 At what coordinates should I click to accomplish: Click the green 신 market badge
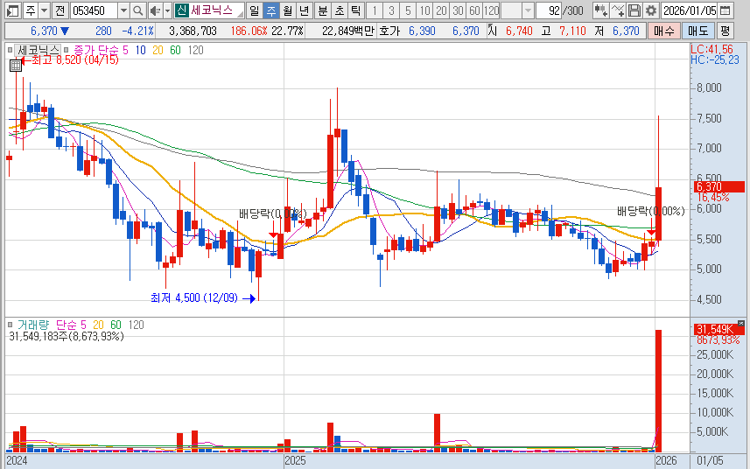click(x=181, y=10)
